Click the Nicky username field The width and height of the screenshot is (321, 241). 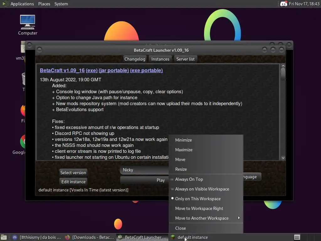click(x=144, y=170)
